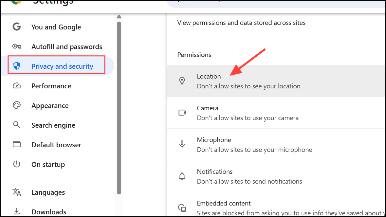This screenshot has width=386, height=217.
Task: Click the Downloads arrow icon
Action: pyautogui.click(x=17, y=211)
